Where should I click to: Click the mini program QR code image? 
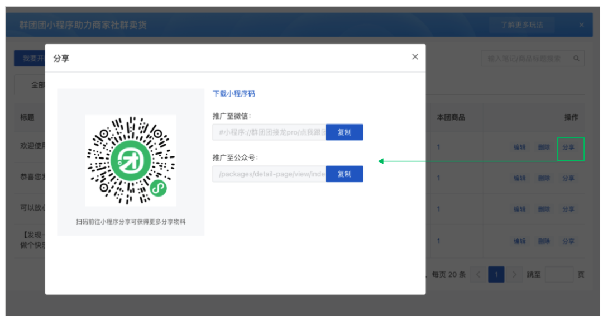tap(131, 160)
